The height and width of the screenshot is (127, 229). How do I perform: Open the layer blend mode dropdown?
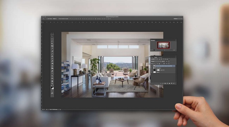[x=156, y=61]
